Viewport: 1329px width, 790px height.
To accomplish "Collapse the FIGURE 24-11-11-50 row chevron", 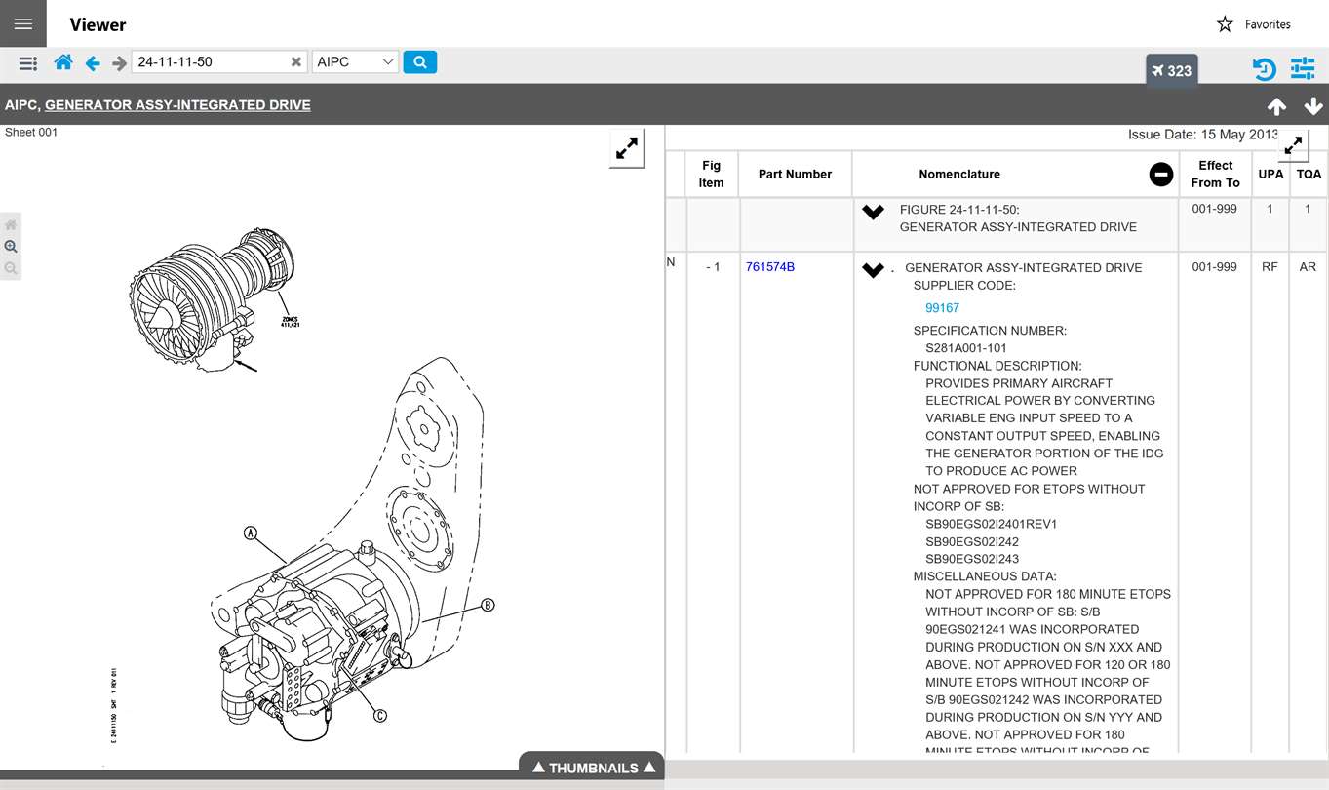I will [x=873, y=212].
